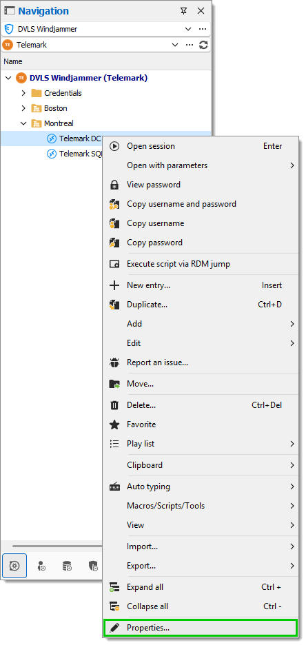Click the shield icon in bottom bar

point(93,566)
